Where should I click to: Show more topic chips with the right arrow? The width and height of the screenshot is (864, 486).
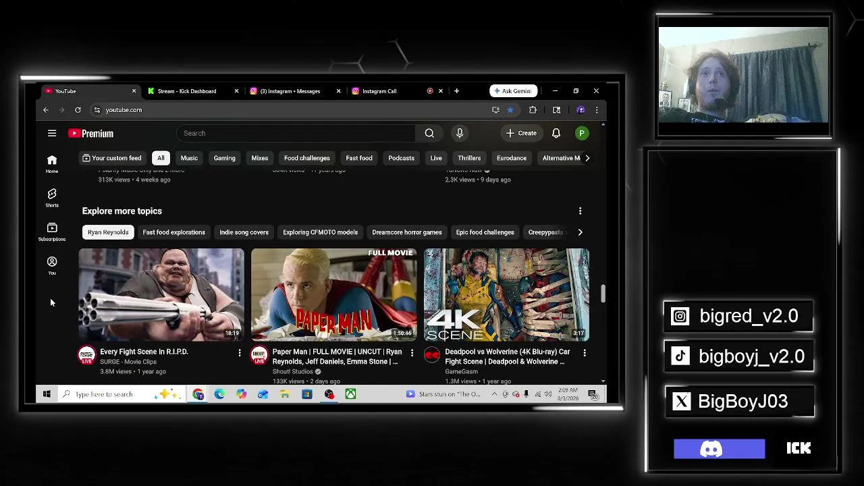pos(580,232)
